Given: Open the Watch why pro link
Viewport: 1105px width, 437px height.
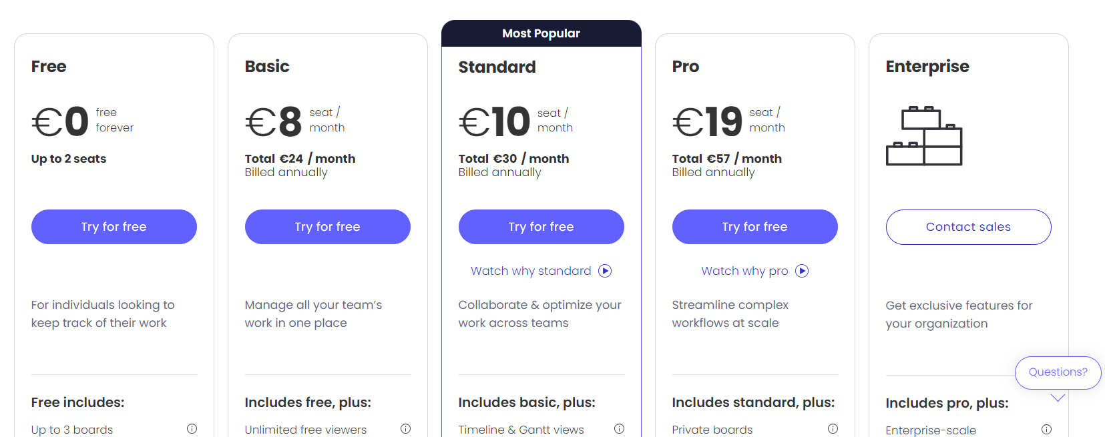Looking at the screenshot, I should click(744, 271).
